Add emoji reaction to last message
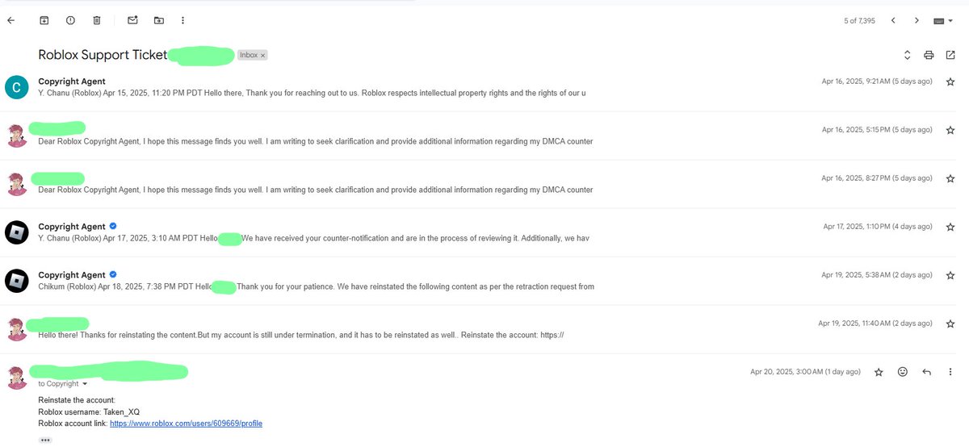The height and width of the screenshot is (447, 969). 903,372
